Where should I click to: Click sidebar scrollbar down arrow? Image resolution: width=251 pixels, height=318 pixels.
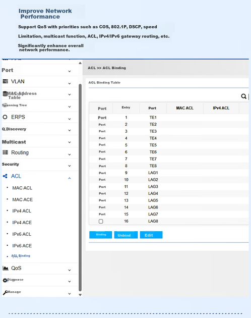80,295
